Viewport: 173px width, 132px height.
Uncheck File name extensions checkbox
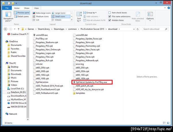coord(110,16)
